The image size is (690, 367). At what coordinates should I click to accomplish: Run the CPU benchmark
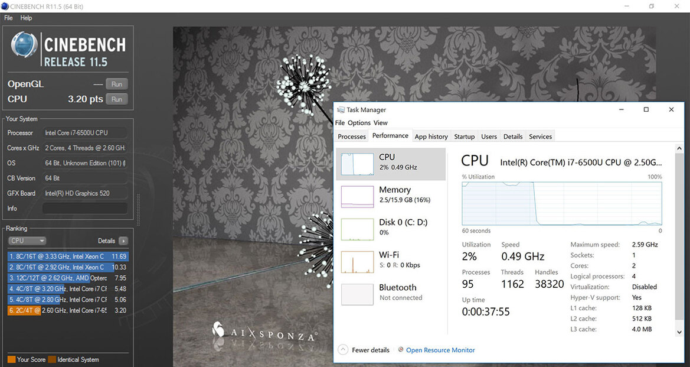(117, 99)
